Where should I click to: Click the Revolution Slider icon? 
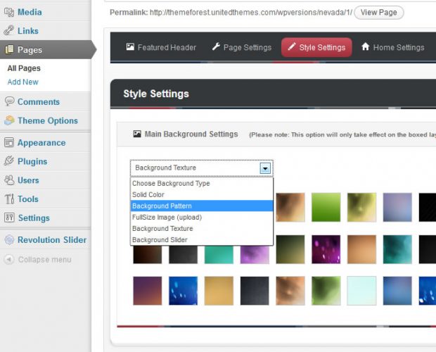coord(9,240)
